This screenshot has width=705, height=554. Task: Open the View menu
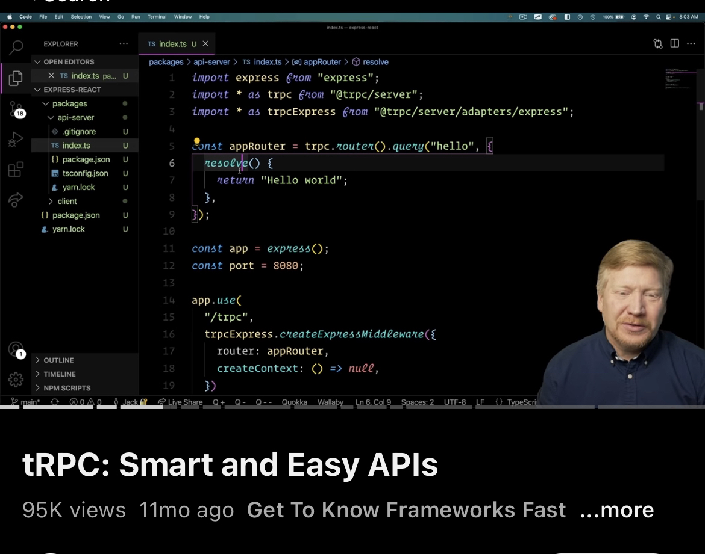click(x=104, y=17)
